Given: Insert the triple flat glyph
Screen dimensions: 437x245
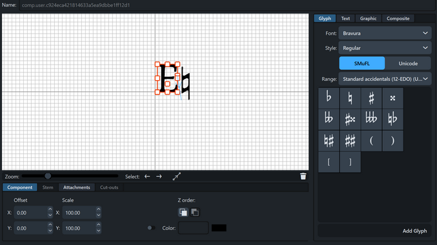Looking at the screenshot, I should point(371,120).
